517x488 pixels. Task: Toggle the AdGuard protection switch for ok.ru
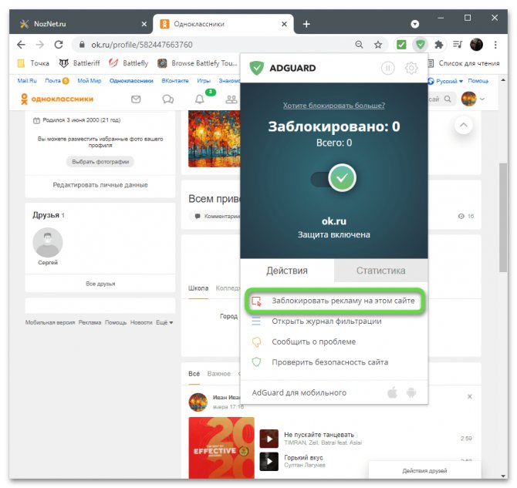click(x=333, y=178)
